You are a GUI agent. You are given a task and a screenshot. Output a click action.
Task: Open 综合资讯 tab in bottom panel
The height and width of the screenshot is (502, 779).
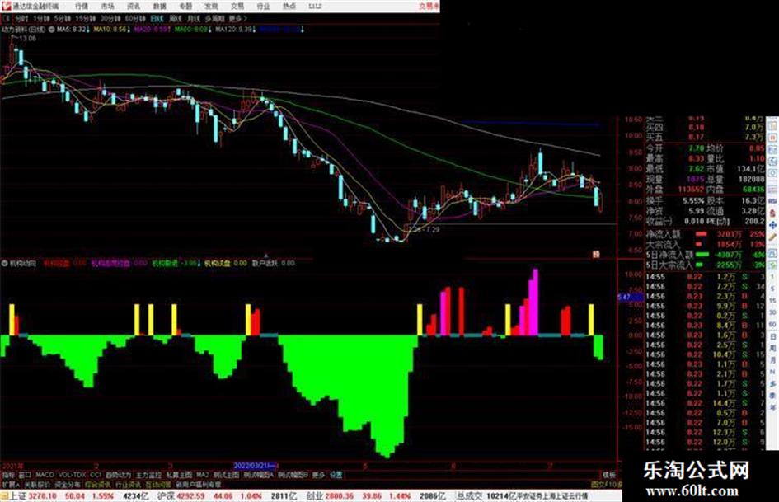pos(98,484)
